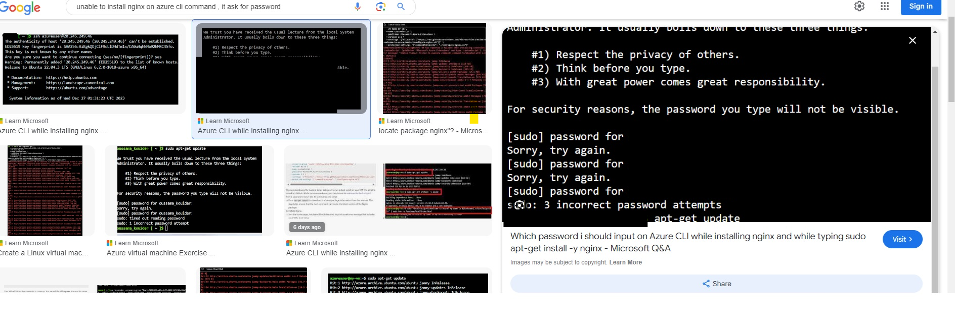Open bottom row Azure Cloud Shell red text thumbnail
Screen dimensions: 955x327
pyautogui.click(x=253, y=281)
